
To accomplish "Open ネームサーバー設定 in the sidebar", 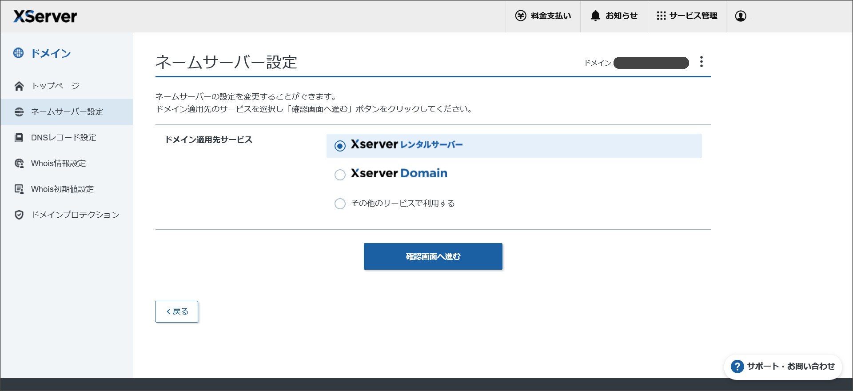I will (x=67, y=112).
